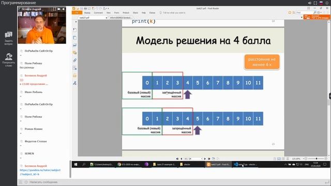Mute the presenter video with its sound icon
Viewport: 331px width, 186px height.
tap(63, 9)
